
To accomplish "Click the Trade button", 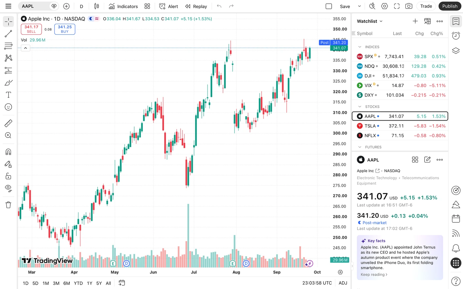I will pos(426,6).
